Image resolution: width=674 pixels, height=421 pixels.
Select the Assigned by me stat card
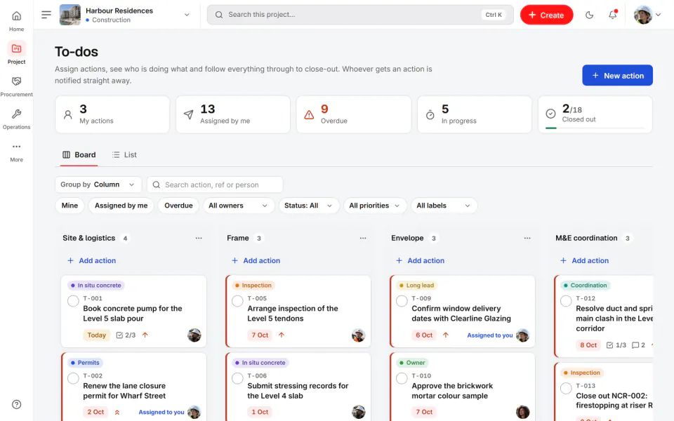click(x=233, y=114)
